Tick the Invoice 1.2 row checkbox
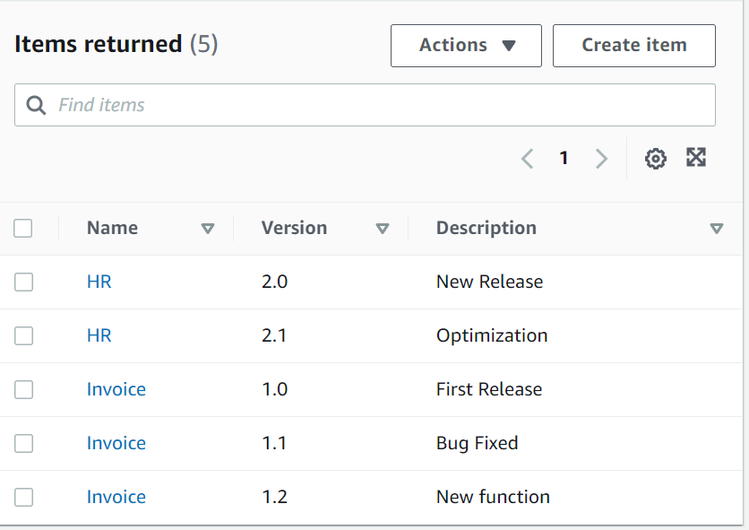Screen dimensions: 749x530 [23, 497]
